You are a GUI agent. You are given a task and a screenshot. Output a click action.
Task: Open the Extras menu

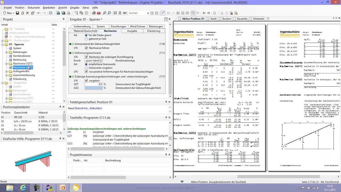[x=86, y=8]
